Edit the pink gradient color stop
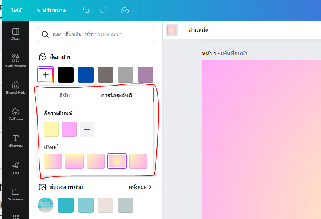321x219 pixels. pos(69,129)
